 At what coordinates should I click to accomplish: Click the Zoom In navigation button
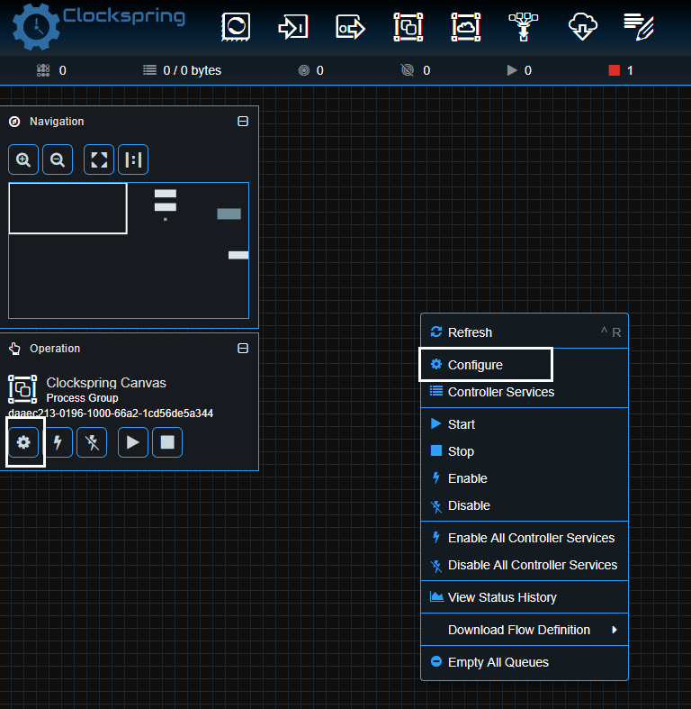pyautogui.click(x=23, y=159)
